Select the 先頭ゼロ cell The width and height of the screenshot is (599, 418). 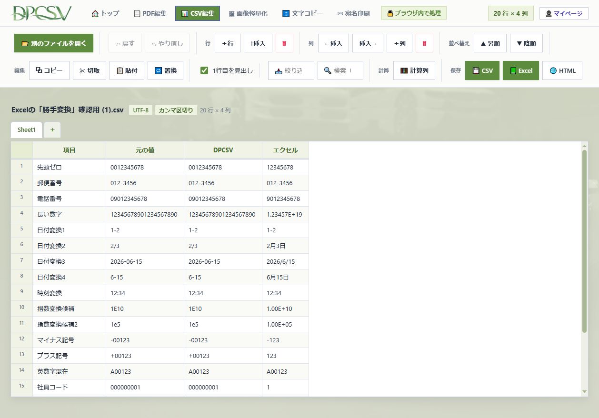(70, 167)
